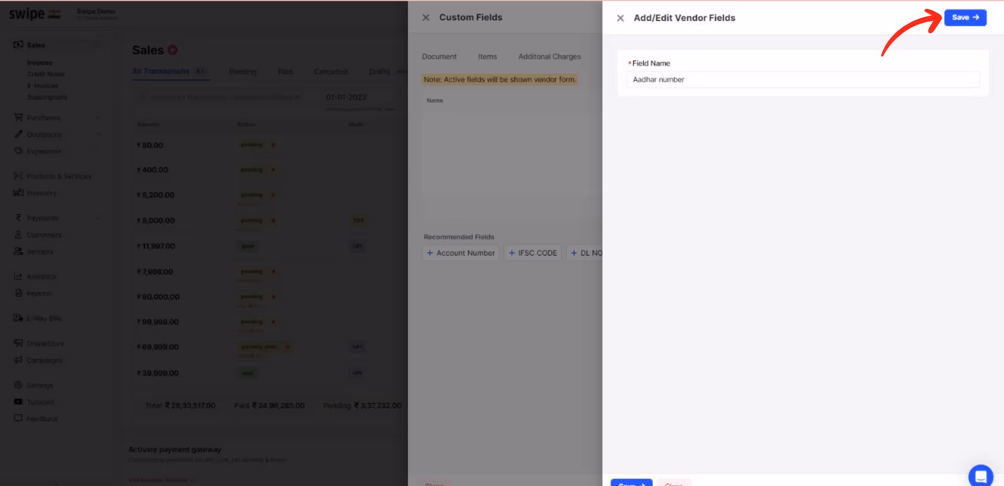Click the ₹ 11,997.00 transaction amount
Image resolution: width=1004 pixels, height=486 pixels.
(156, 246)
